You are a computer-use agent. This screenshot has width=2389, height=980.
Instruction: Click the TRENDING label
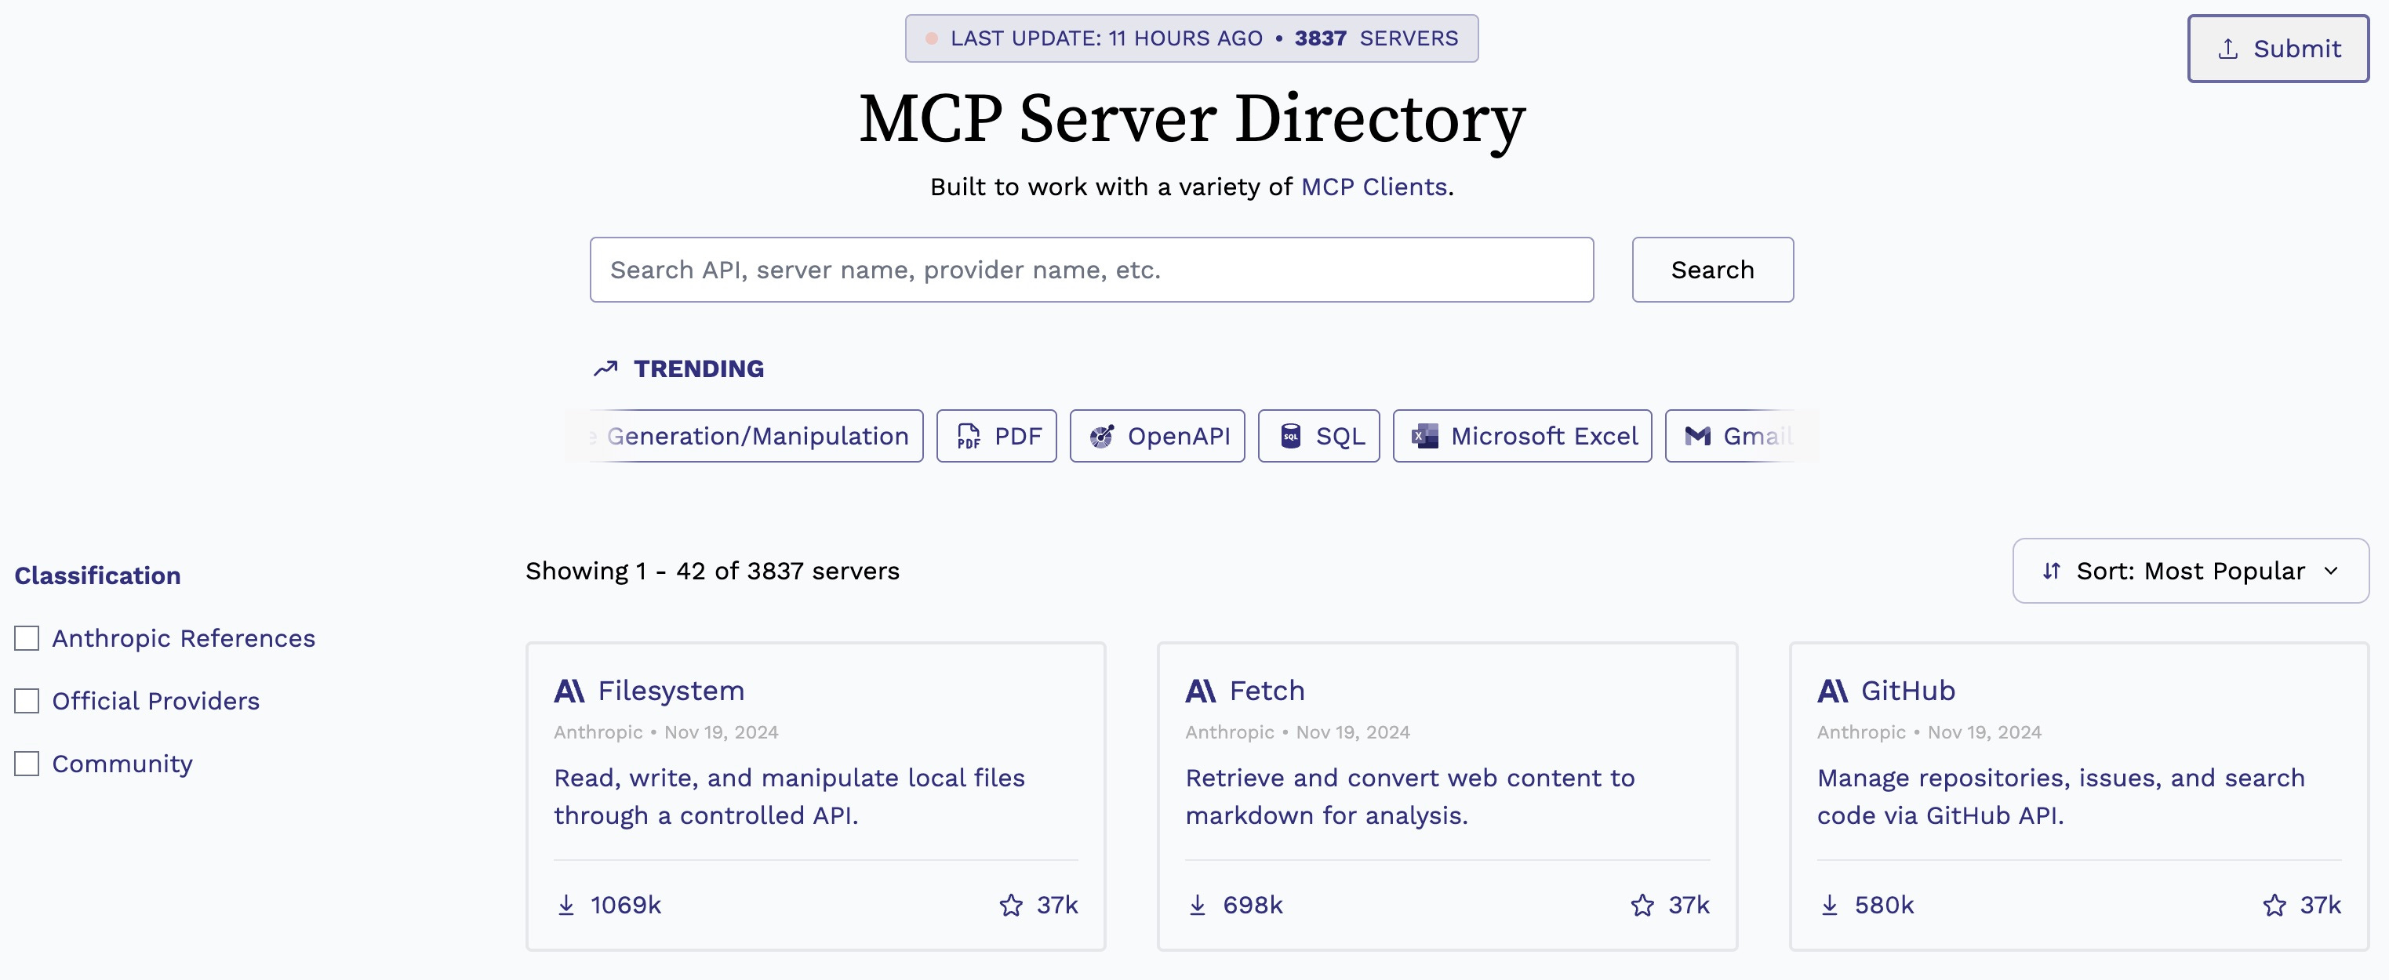tap(698, 369)
